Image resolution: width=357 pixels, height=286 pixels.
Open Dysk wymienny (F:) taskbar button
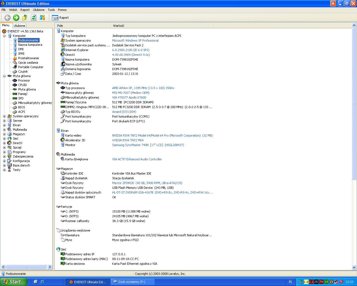[x=132, y=282]
